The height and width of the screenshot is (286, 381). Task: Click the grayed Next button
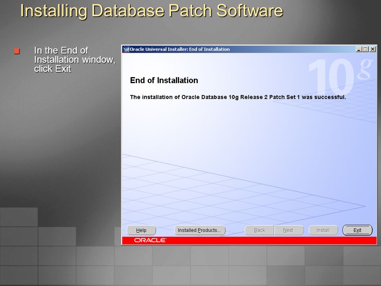point(289,230)
